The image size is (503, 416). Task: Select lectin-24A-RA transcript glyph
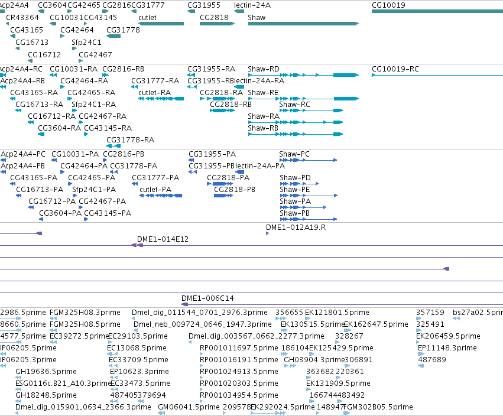coord(239,87)
